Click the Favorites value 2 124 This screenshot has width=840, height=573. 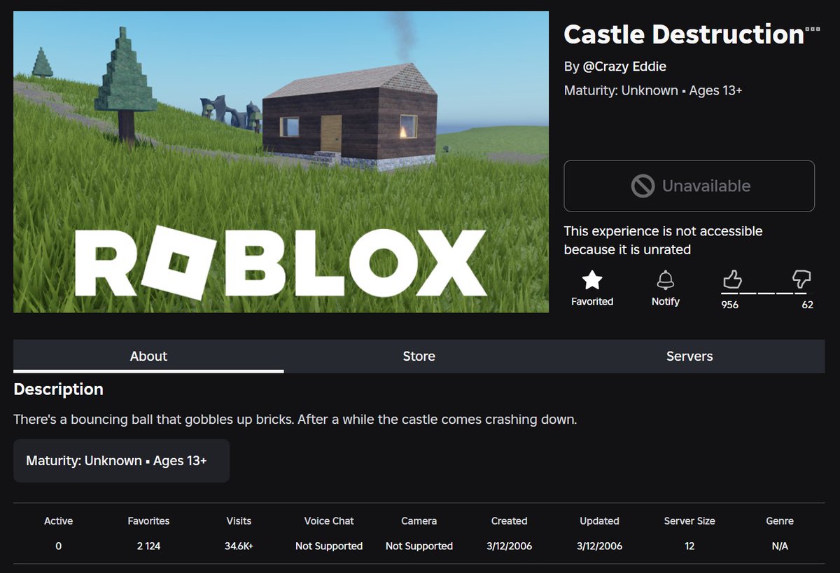pos(148,546)
